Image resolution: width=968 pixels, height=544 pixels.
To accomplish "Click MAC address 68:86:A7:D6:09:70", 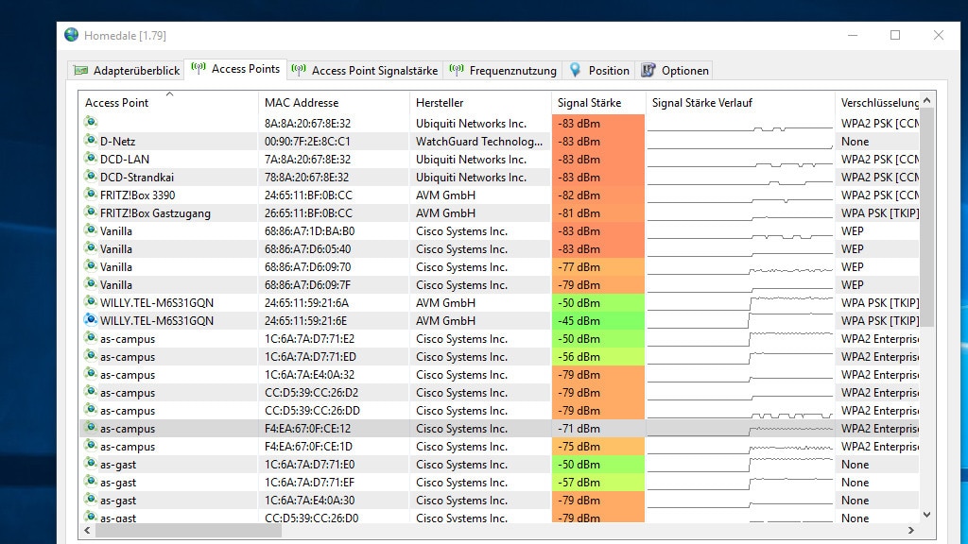I will 308,267.
